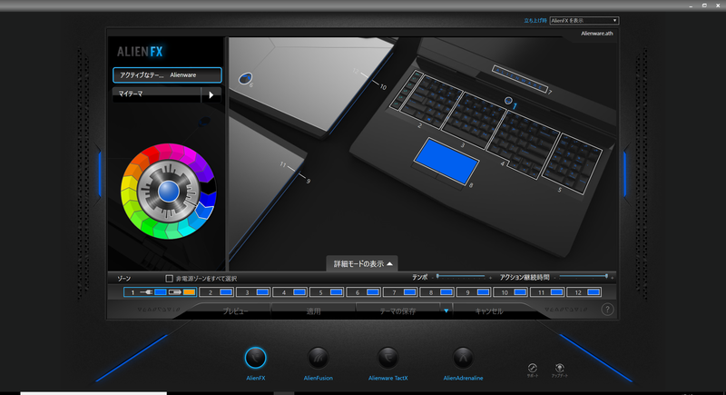Click the プレビュー preview button

click(235, 311)
